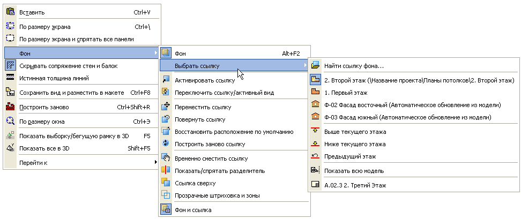Screen dimensions: 521x219
Task: Click the fit-to-screen icon beside По размеру экрана
Action: [x=11, y=27]
